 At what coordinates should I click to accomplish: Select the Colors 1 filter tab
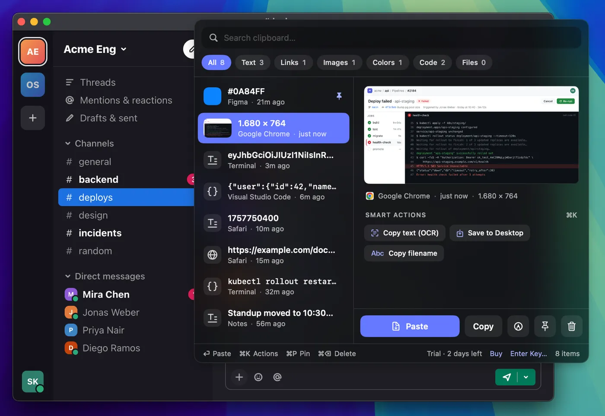click(387, 63)
